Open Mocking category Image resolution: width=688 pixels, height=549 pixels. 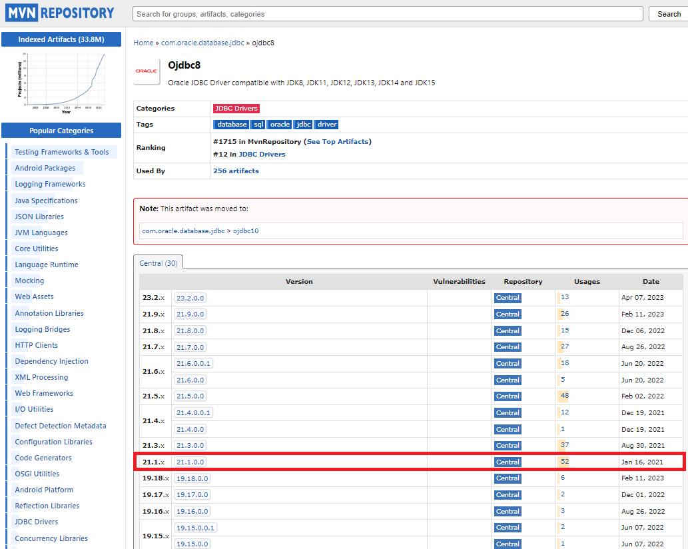click(29, 281)
